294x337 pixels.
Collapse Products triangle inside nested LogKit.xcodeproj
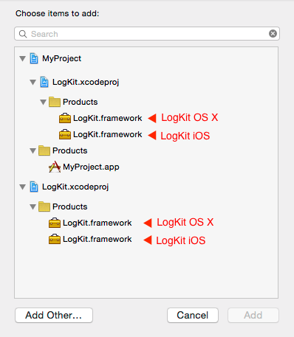pyautogui.click(x=44, y=102)
